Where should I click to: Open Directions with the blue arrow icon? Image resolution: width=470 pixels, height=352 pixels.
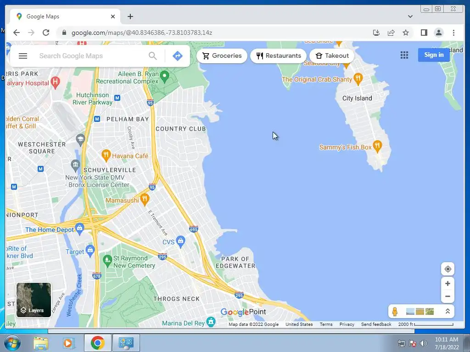point(178,55)
